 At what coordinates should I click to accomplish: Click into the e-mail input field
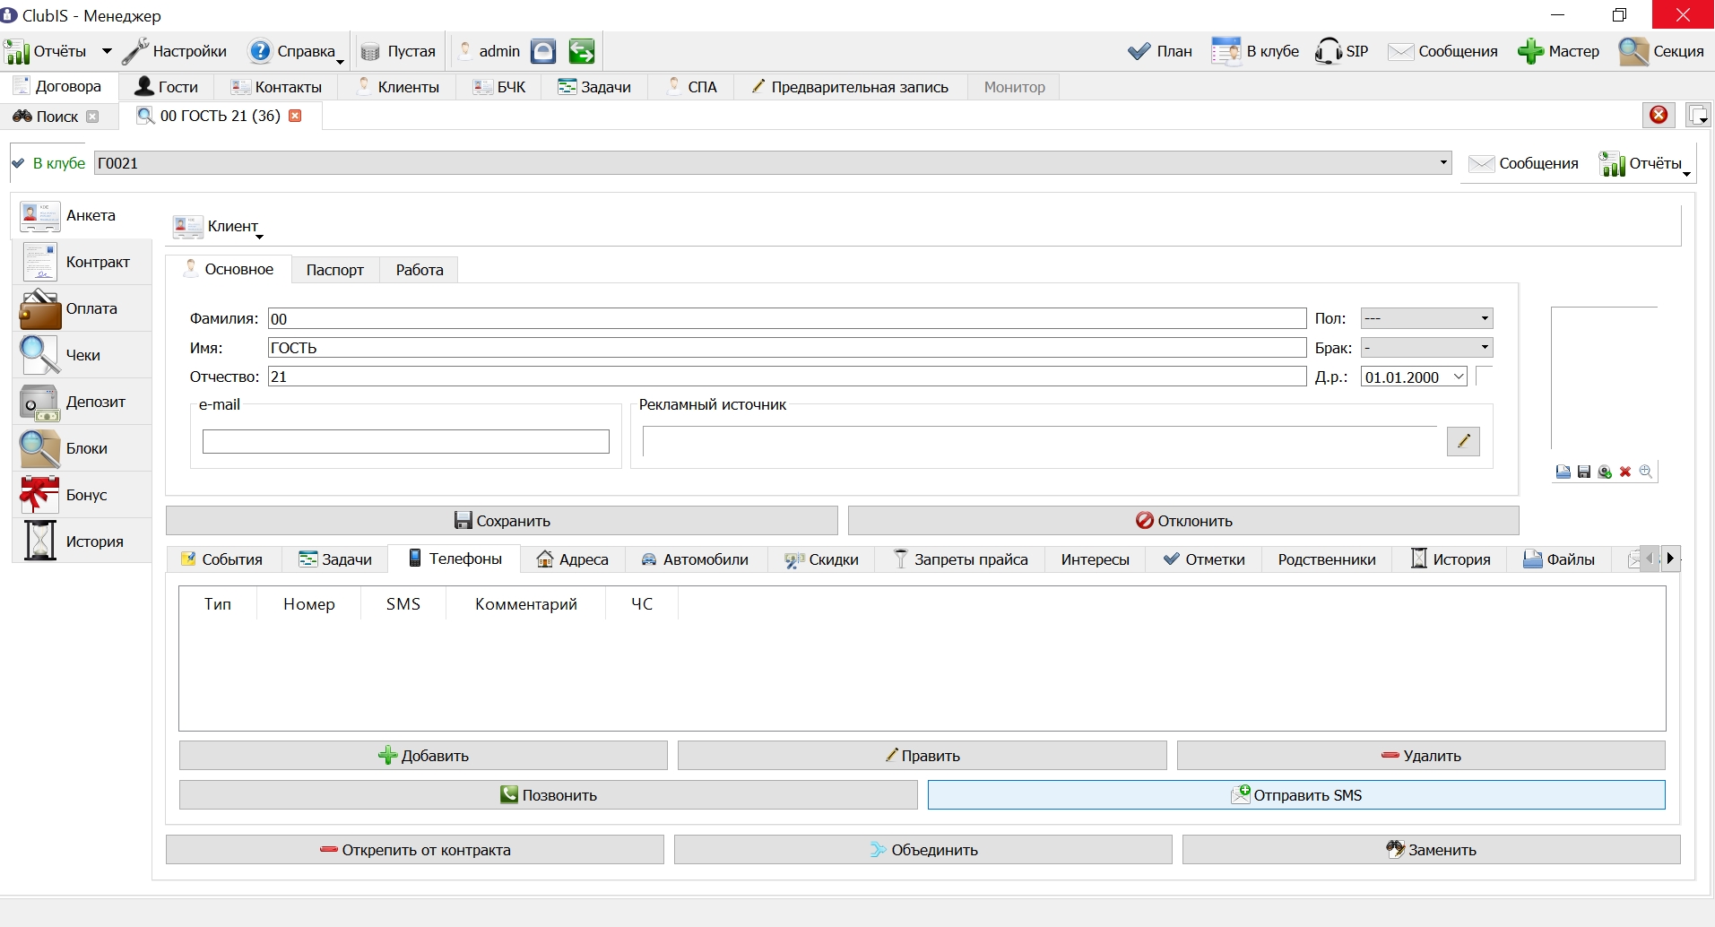[x=406, y=441]
